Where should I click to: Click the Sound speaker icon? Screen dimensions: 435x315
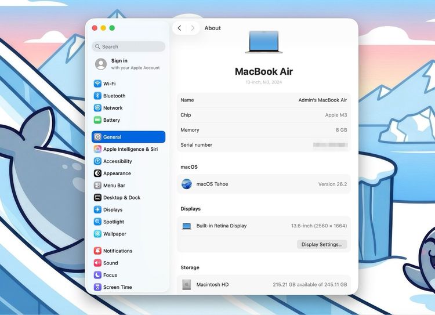(97, 263)
